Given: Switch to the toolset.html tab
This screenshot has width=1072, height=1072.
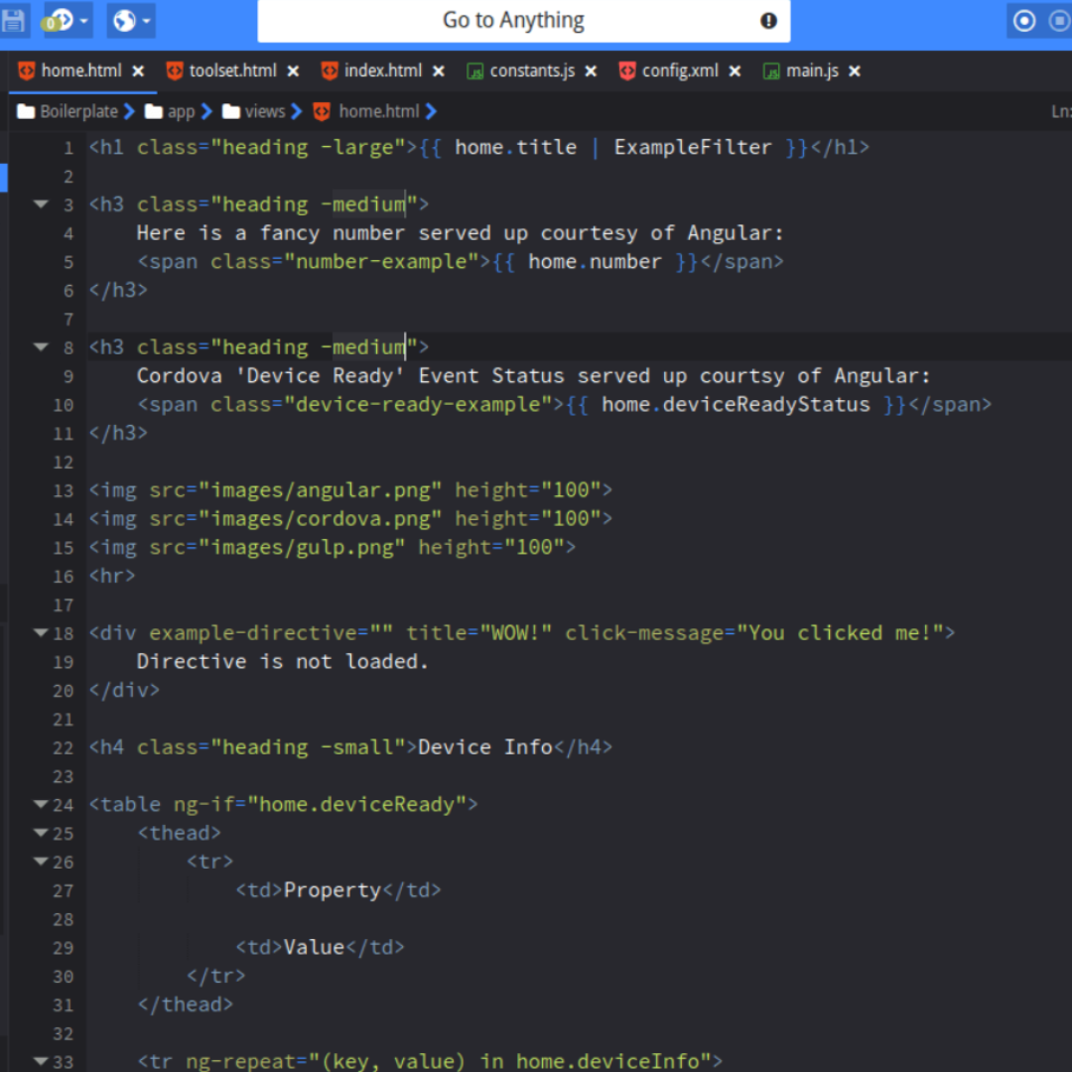Looking at the screenshot, I should 232,71.
